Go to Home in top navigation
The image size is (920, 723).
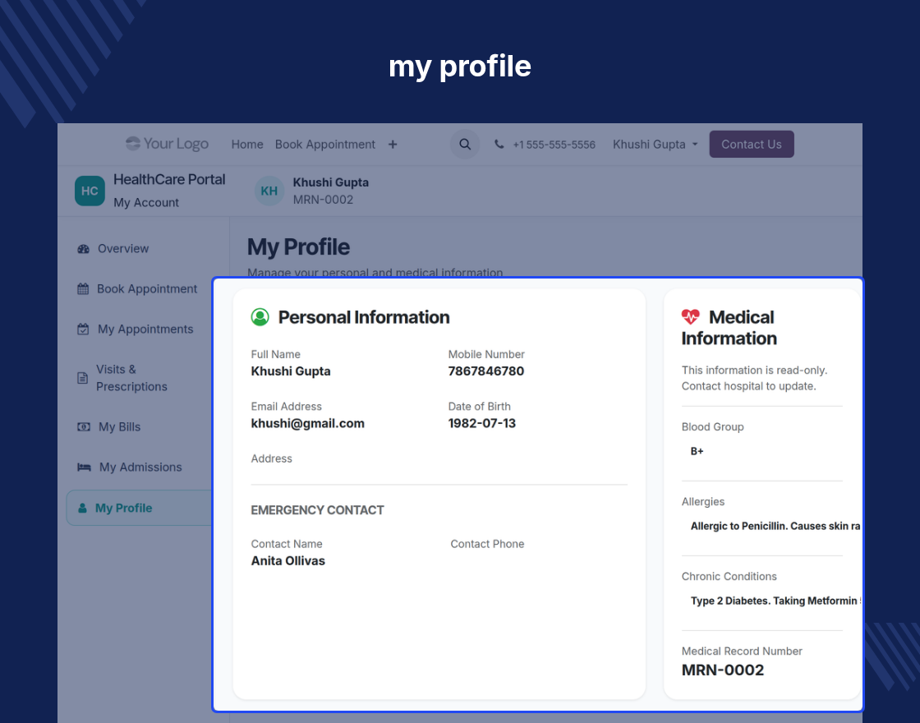coord(247,145)
